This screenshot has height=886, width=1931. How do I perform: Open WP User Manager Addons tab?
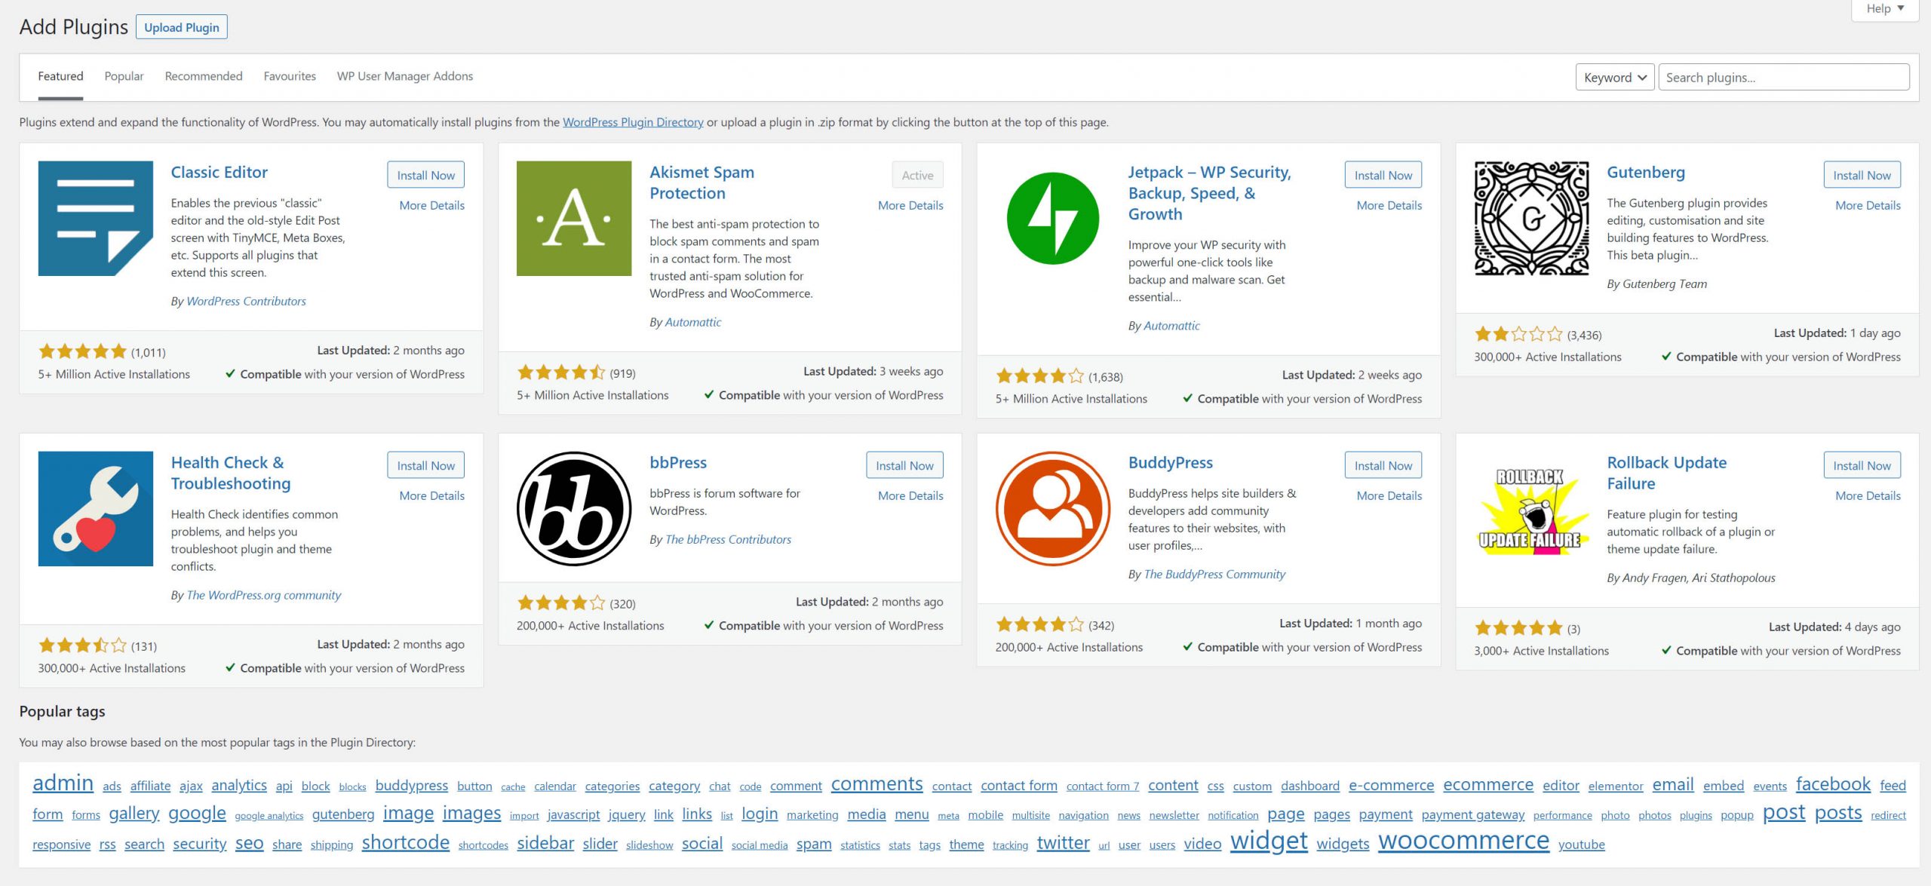coord(405,76)
